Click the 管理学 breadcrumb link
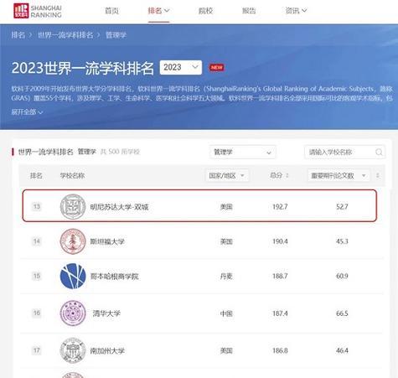Image resolution: width=398 pixels, height=378 pixels. tap(116, 35)
